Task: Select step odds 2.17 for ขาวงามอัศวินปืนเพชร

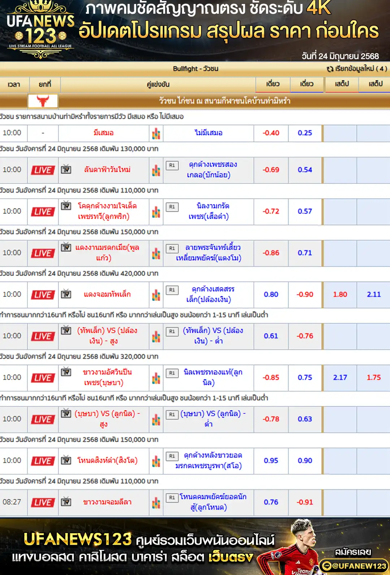Action: click(340, 377)
